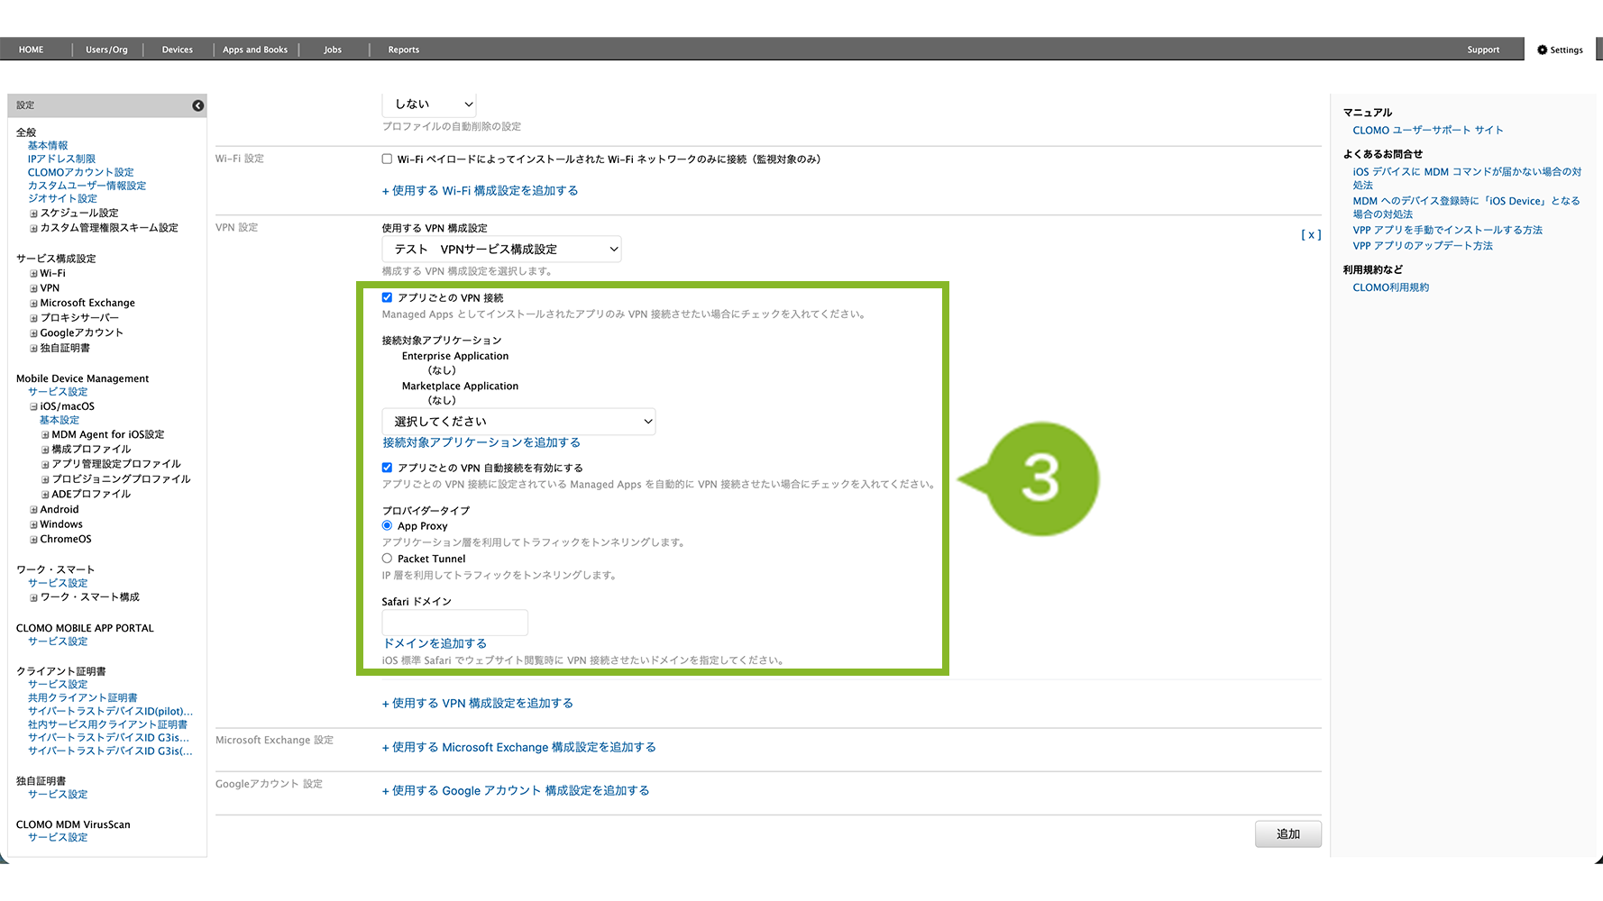Expand the Microsoft Exchange tree node

(x=33, y=304)
